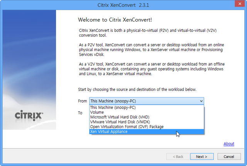Choose Volume from the source list
Screen dimensions: 247x166
147,112
